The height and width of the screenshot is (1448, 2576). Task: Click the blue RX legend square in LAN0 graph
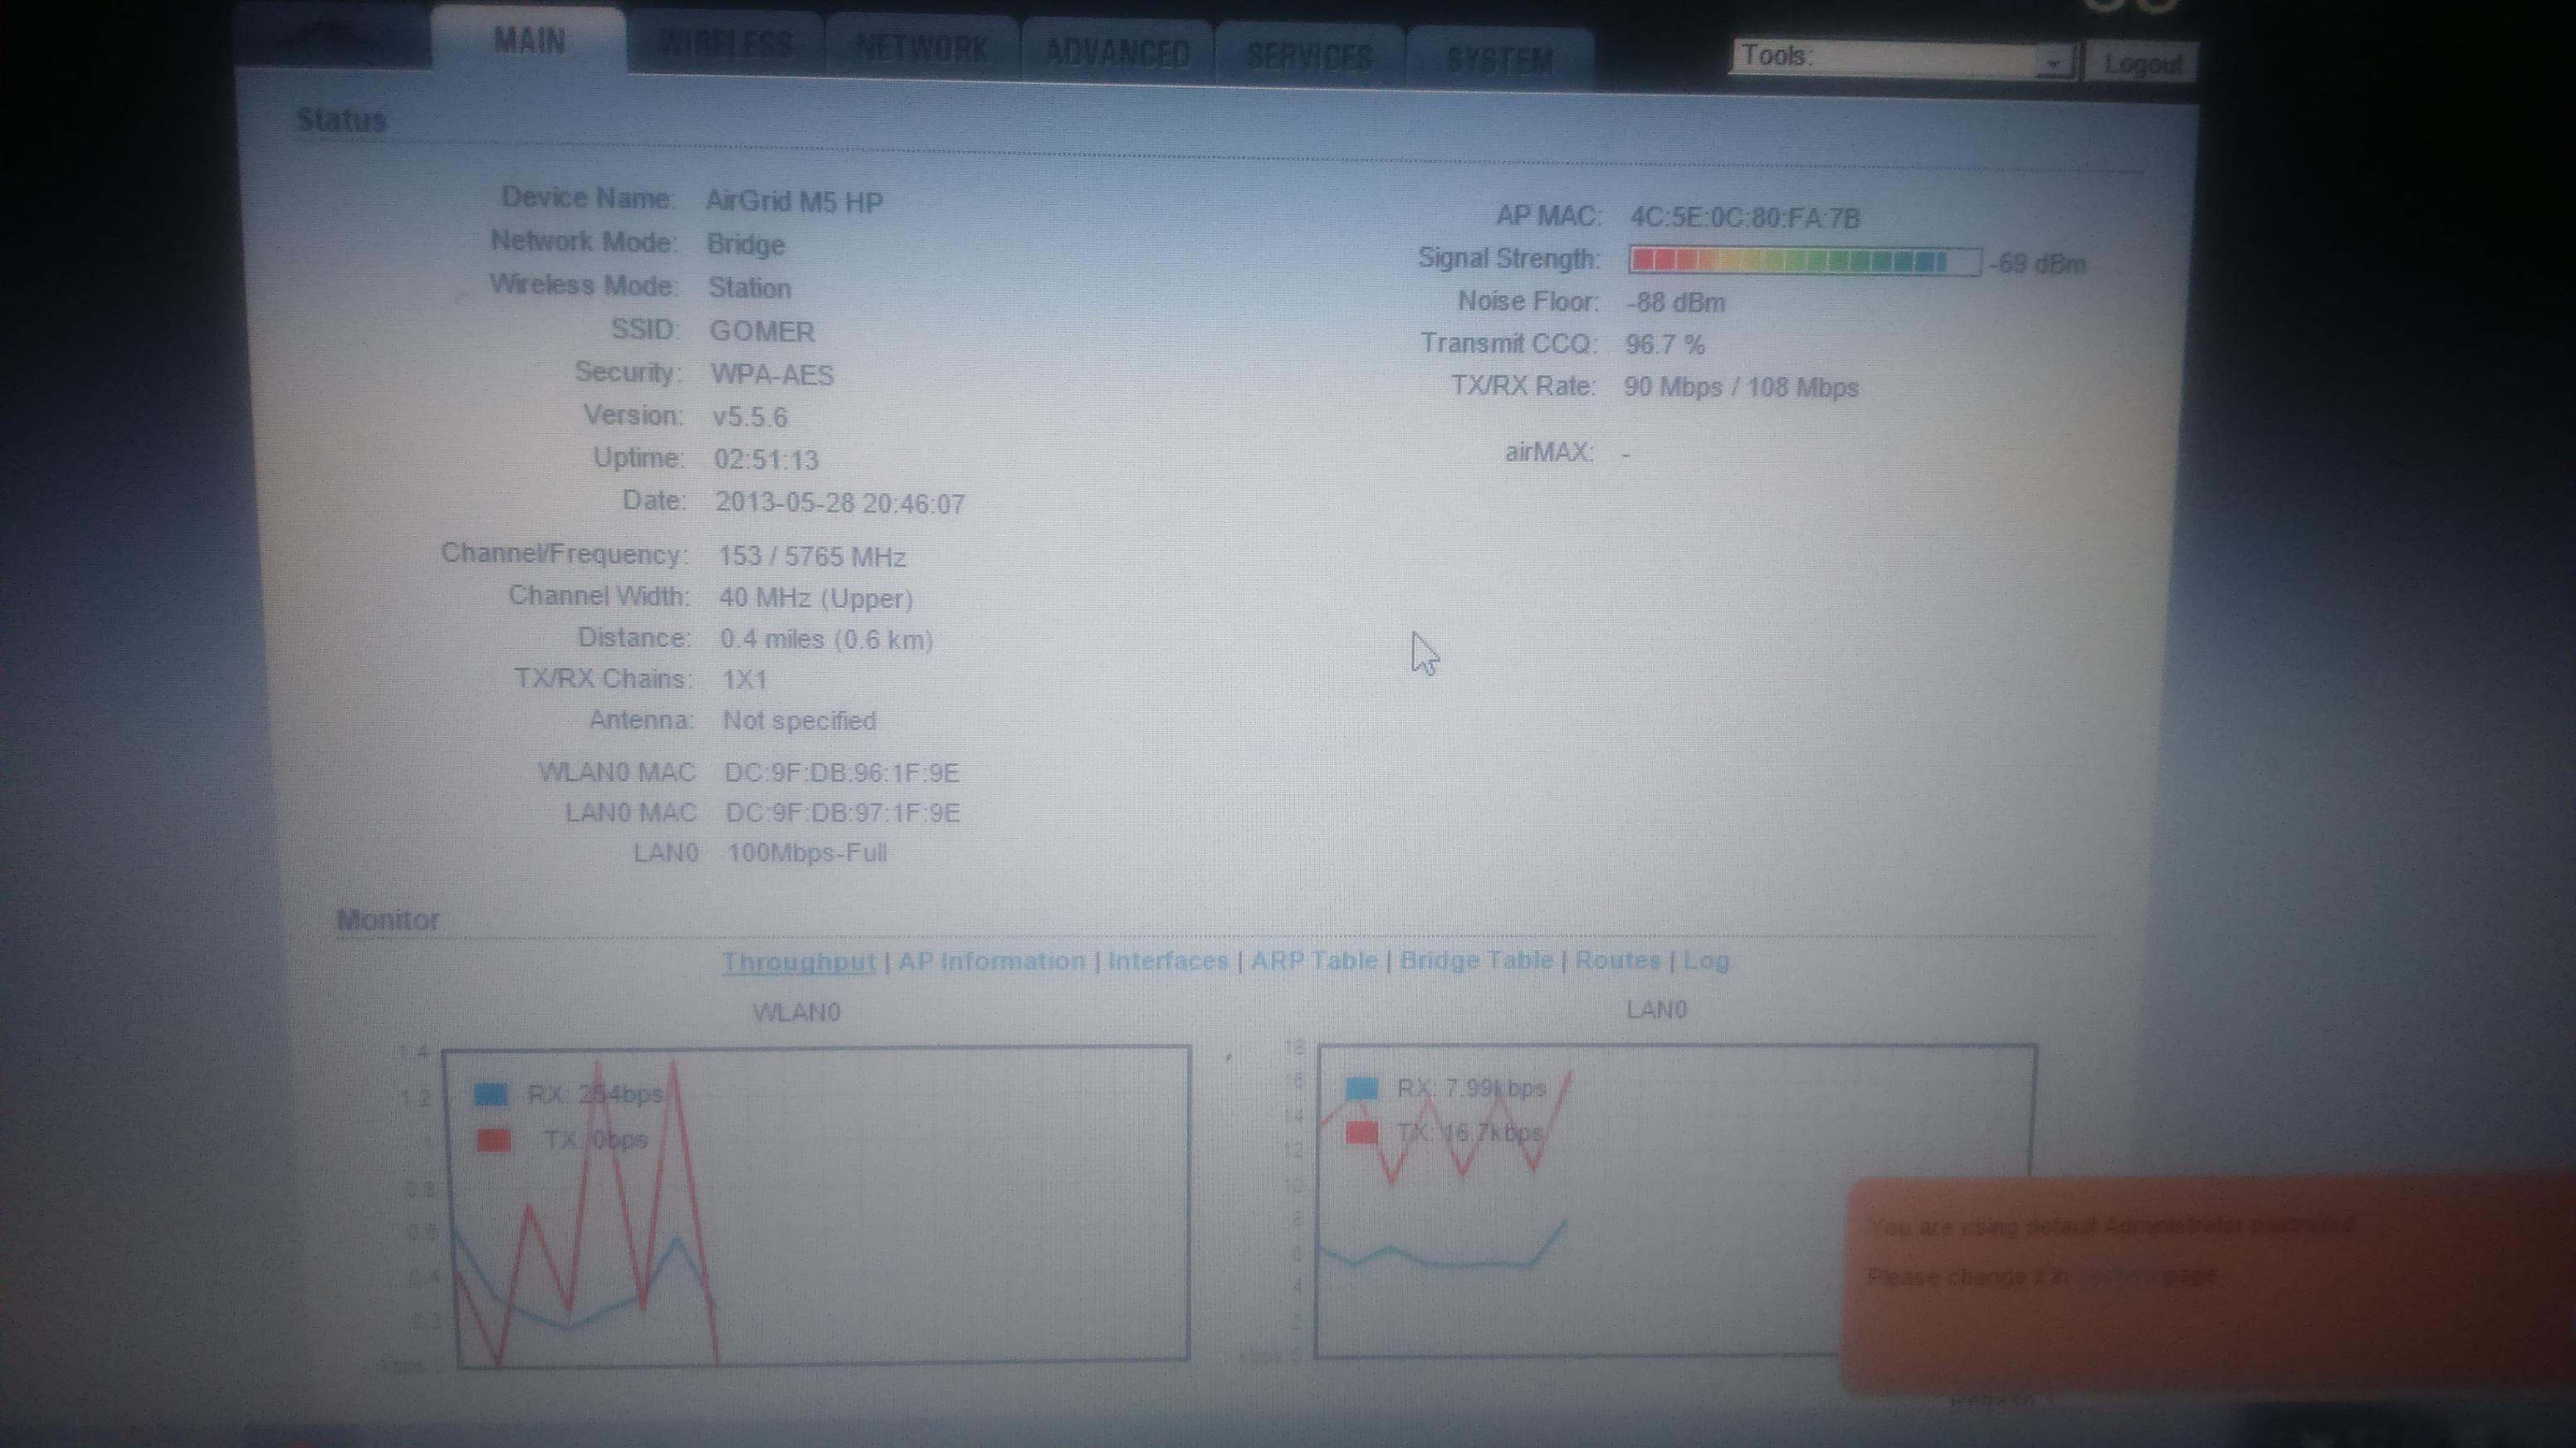point(1362,1088)
